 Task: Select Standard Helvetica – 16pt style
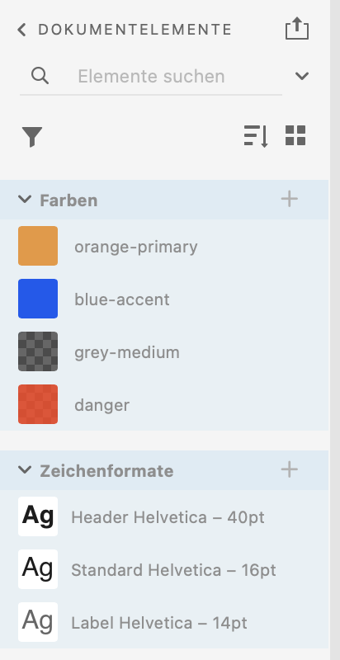(164, 569)
